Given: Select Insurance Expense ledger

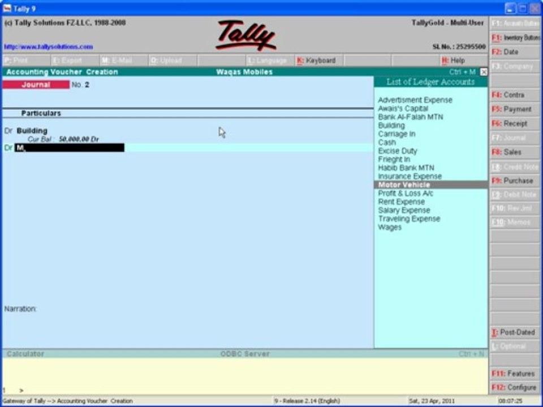Looking at the screenshot, I should [410, 176].
